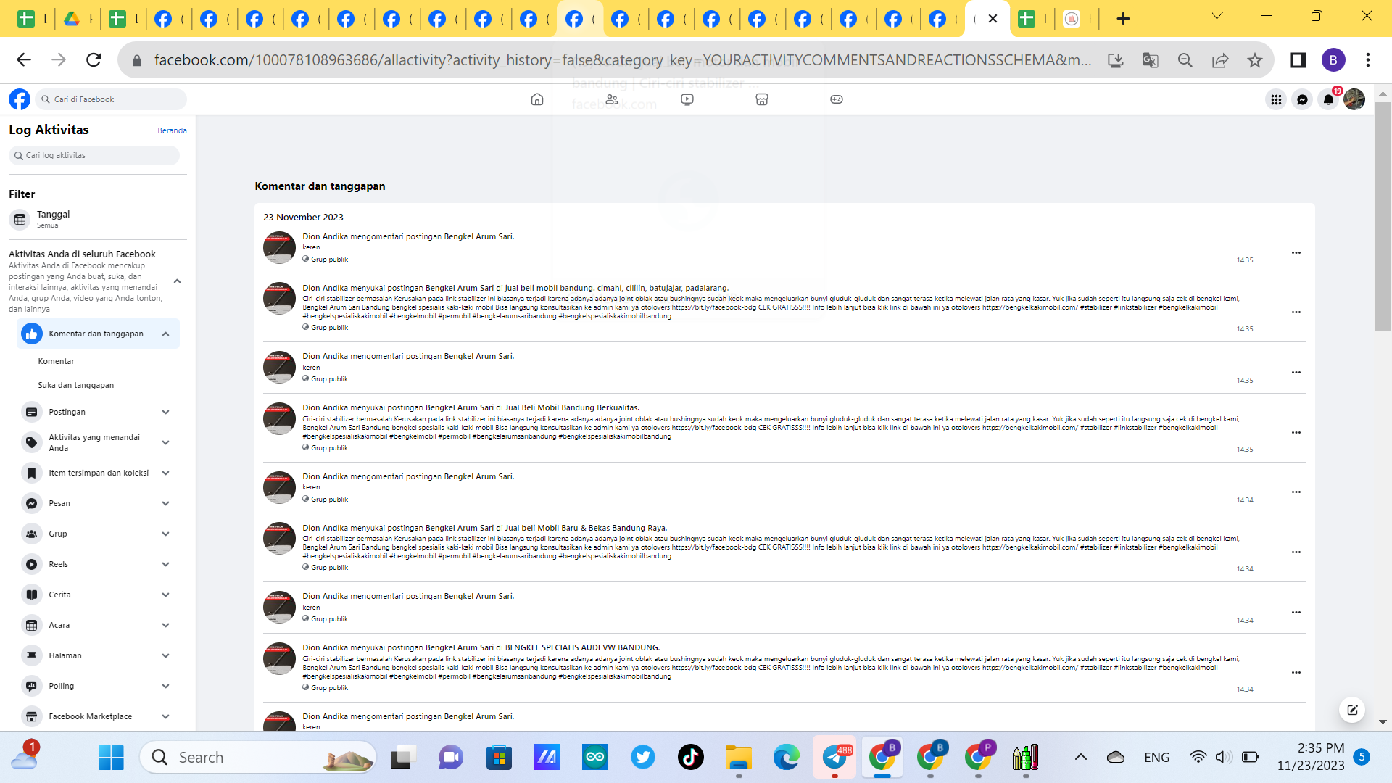Open the notifications bell icon

click(x=1328, y=99)
